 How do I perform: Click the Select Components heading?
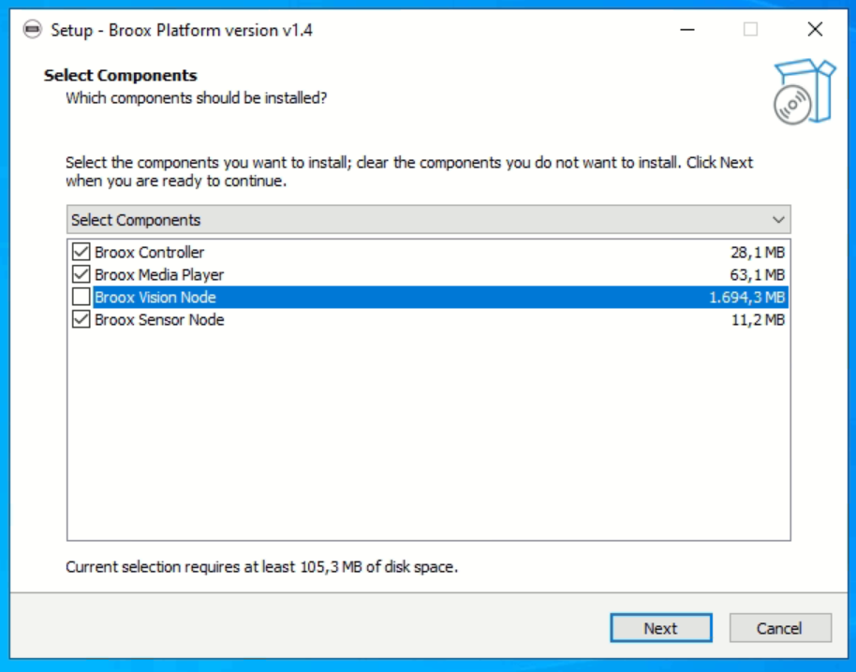pos(120,75)
